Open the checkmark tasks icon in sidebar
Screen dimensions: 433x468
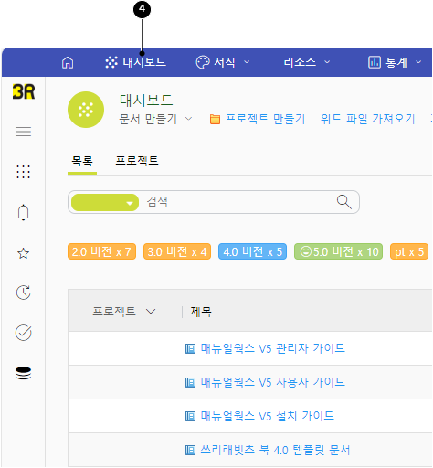click(x=24, y=333)
